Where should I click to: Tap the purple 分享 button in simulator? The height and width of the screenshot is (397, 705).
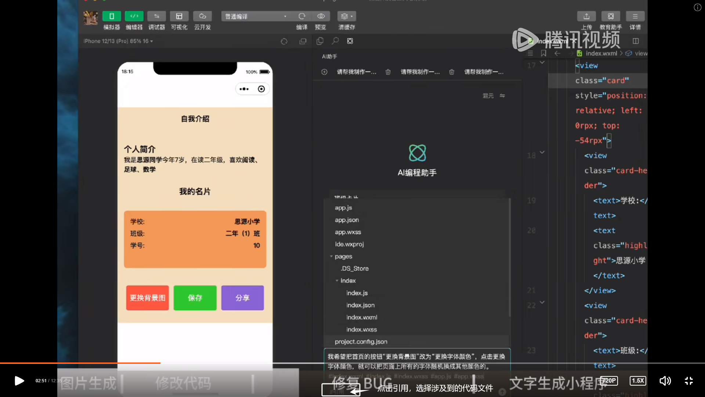(242, 298)
